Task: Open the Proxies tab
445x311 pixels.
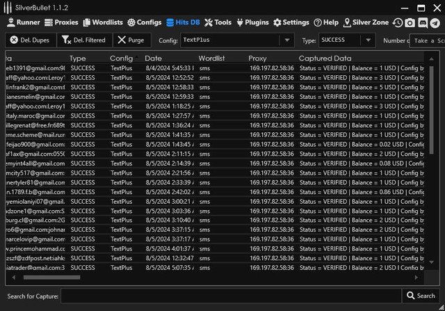Action: click(61, 22)
